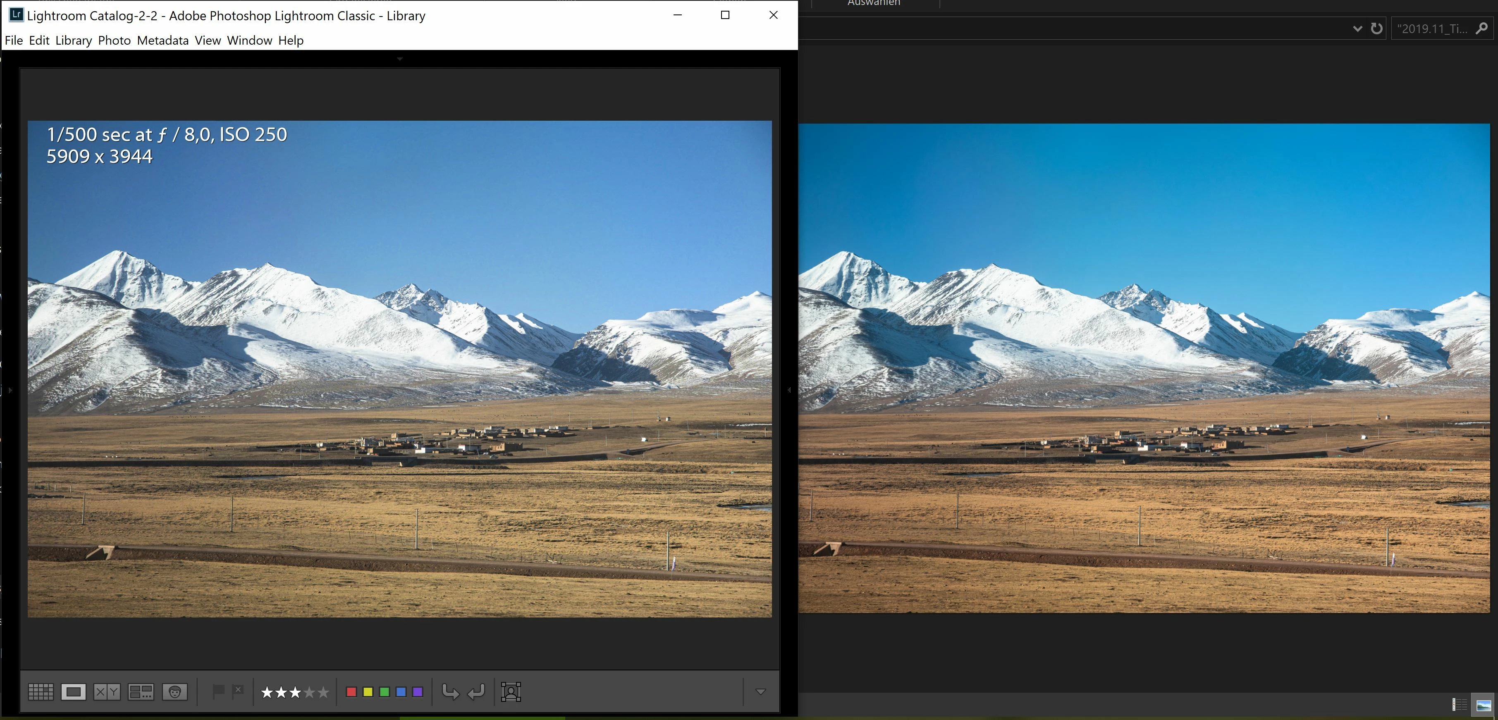Viewport: 1498px width, 720px height.
Task: Toggle the Flag as Pick flag
Action: pos(219,691)
